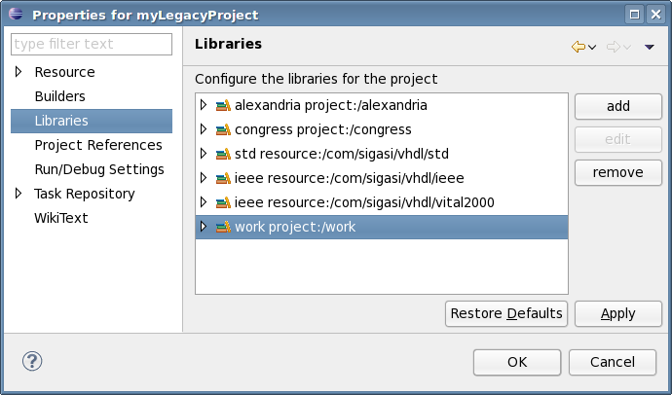The height and width of the screenshot is (395, 672).
Task: Click the work library books icon
Action: (223, 227)
